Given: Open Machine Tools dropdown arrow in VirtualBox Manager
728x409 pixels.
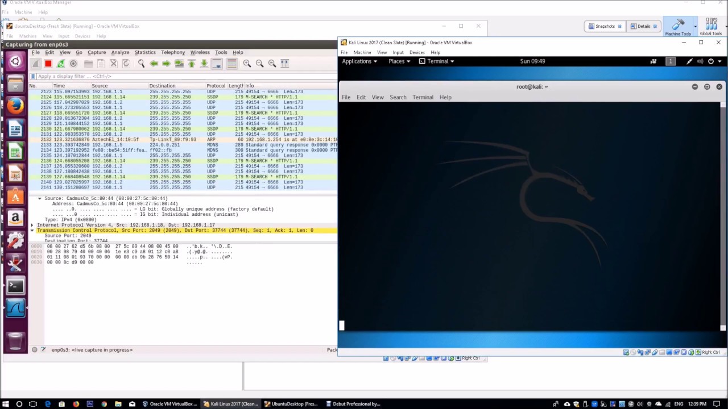Looking at the screenshot, I should click(696, 26).
